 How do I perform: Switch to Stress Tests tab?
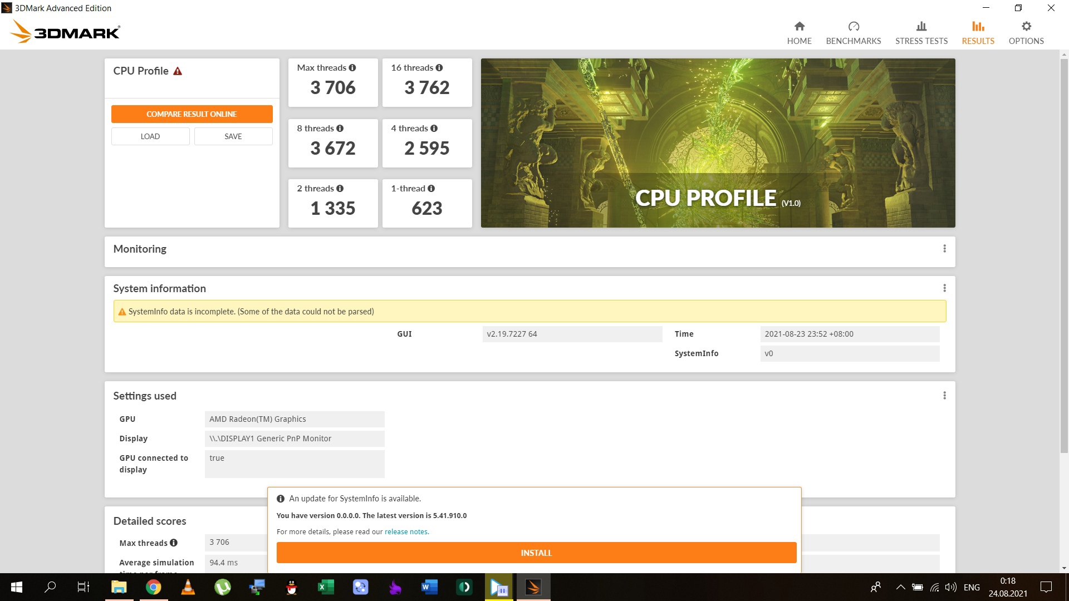pyautogui.click(x=921, y=33)
